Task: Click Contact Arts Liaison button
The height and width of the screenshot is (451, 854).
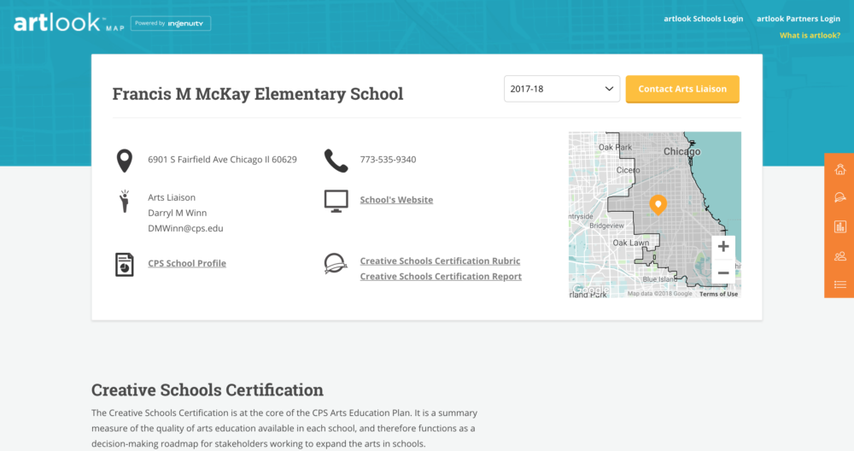Action: pyautogui.click(x=681, y=89)
